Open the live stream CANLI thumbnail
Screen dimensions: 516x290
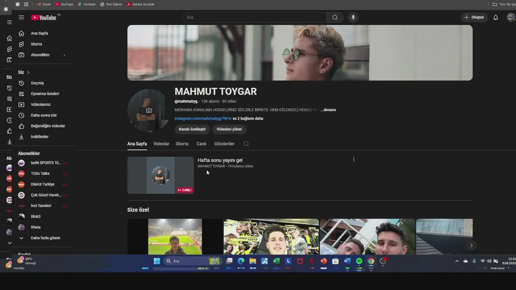[x=160, y=175]
